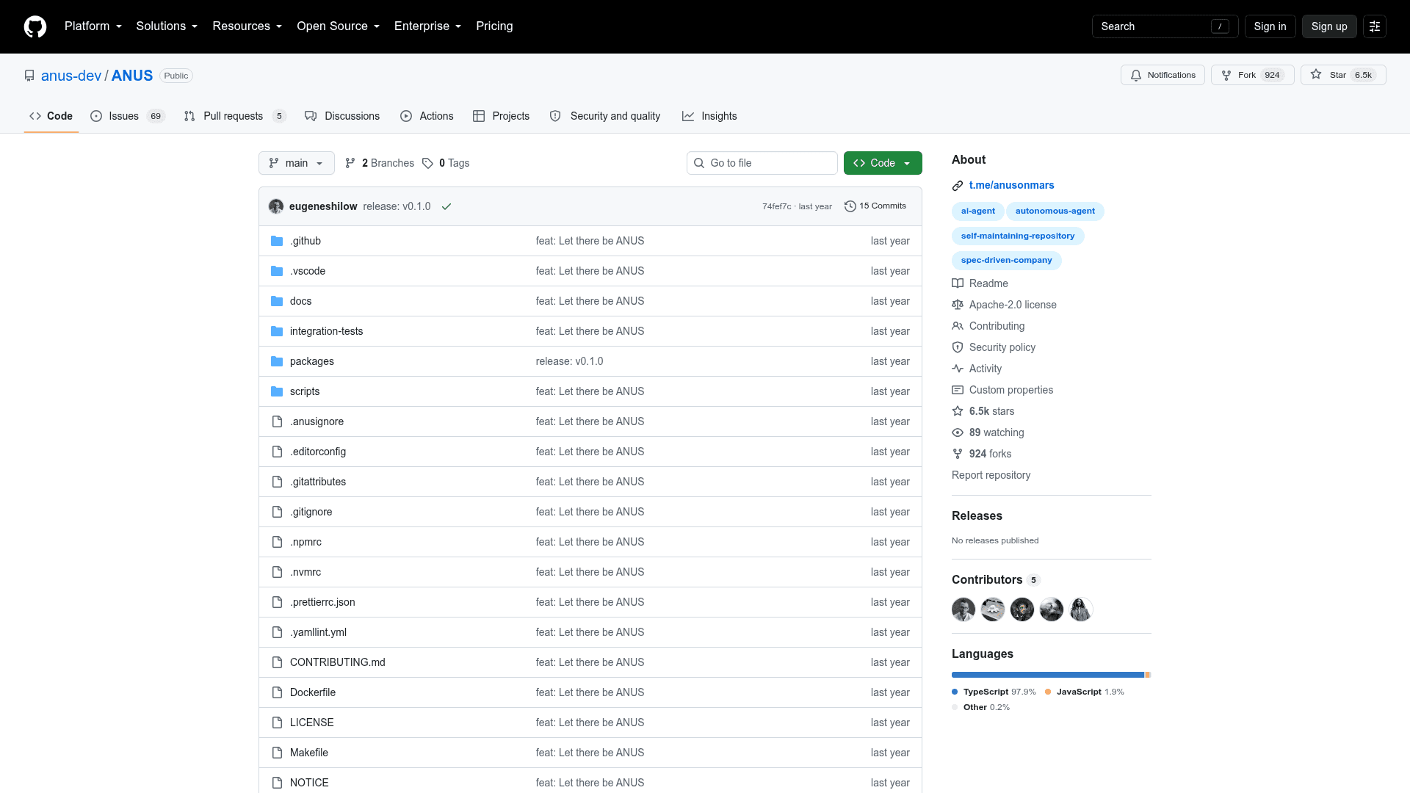Screen dimensions: 1410x793
Task: Open the green Code dropdown button
Action: 883,163
